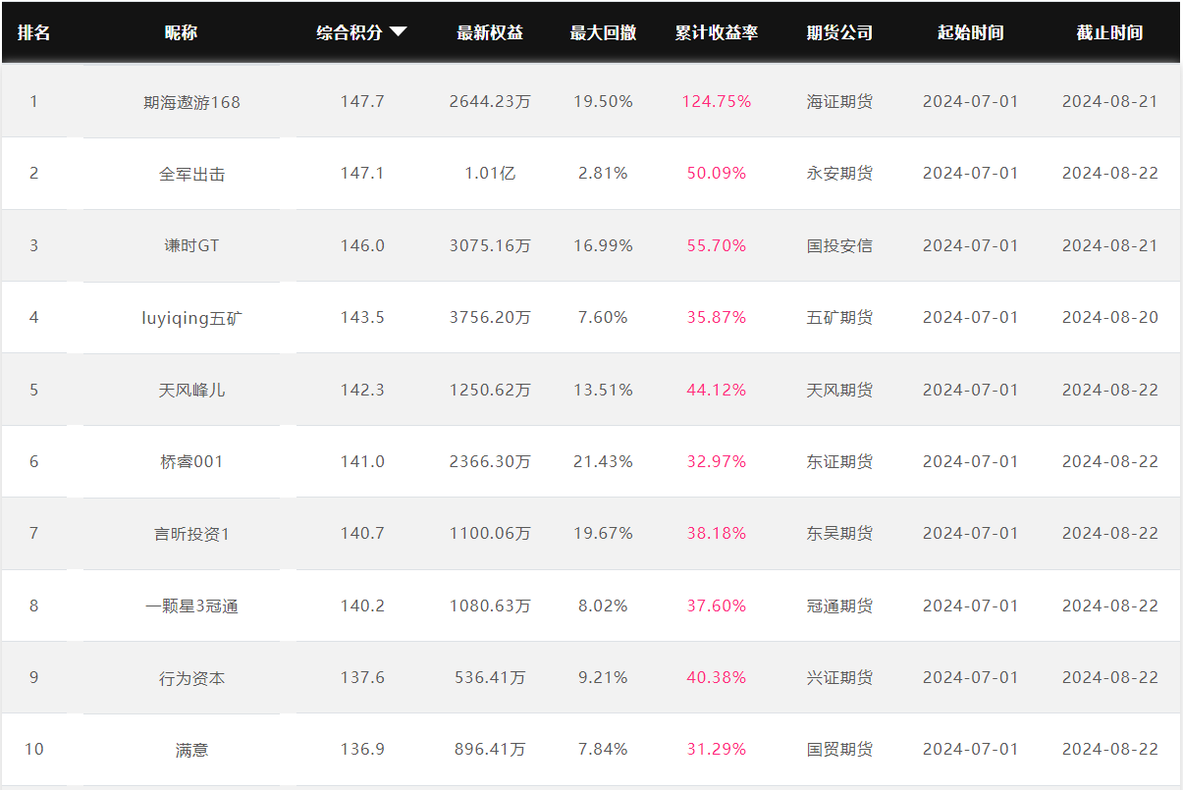Image resolution: width=1183 pixels, height=790 pixels.
Task: Click score 141.0
Action: click(362, 461)
